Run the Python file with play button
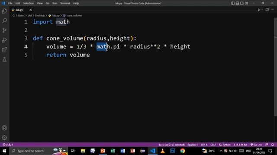The image size is (277, 155). click(x=259, y=10)
